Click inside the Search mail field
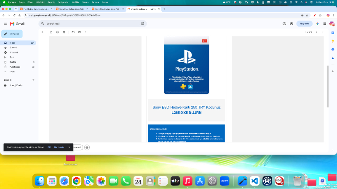This screenshot has width=337, height=189. coord(92,24)
